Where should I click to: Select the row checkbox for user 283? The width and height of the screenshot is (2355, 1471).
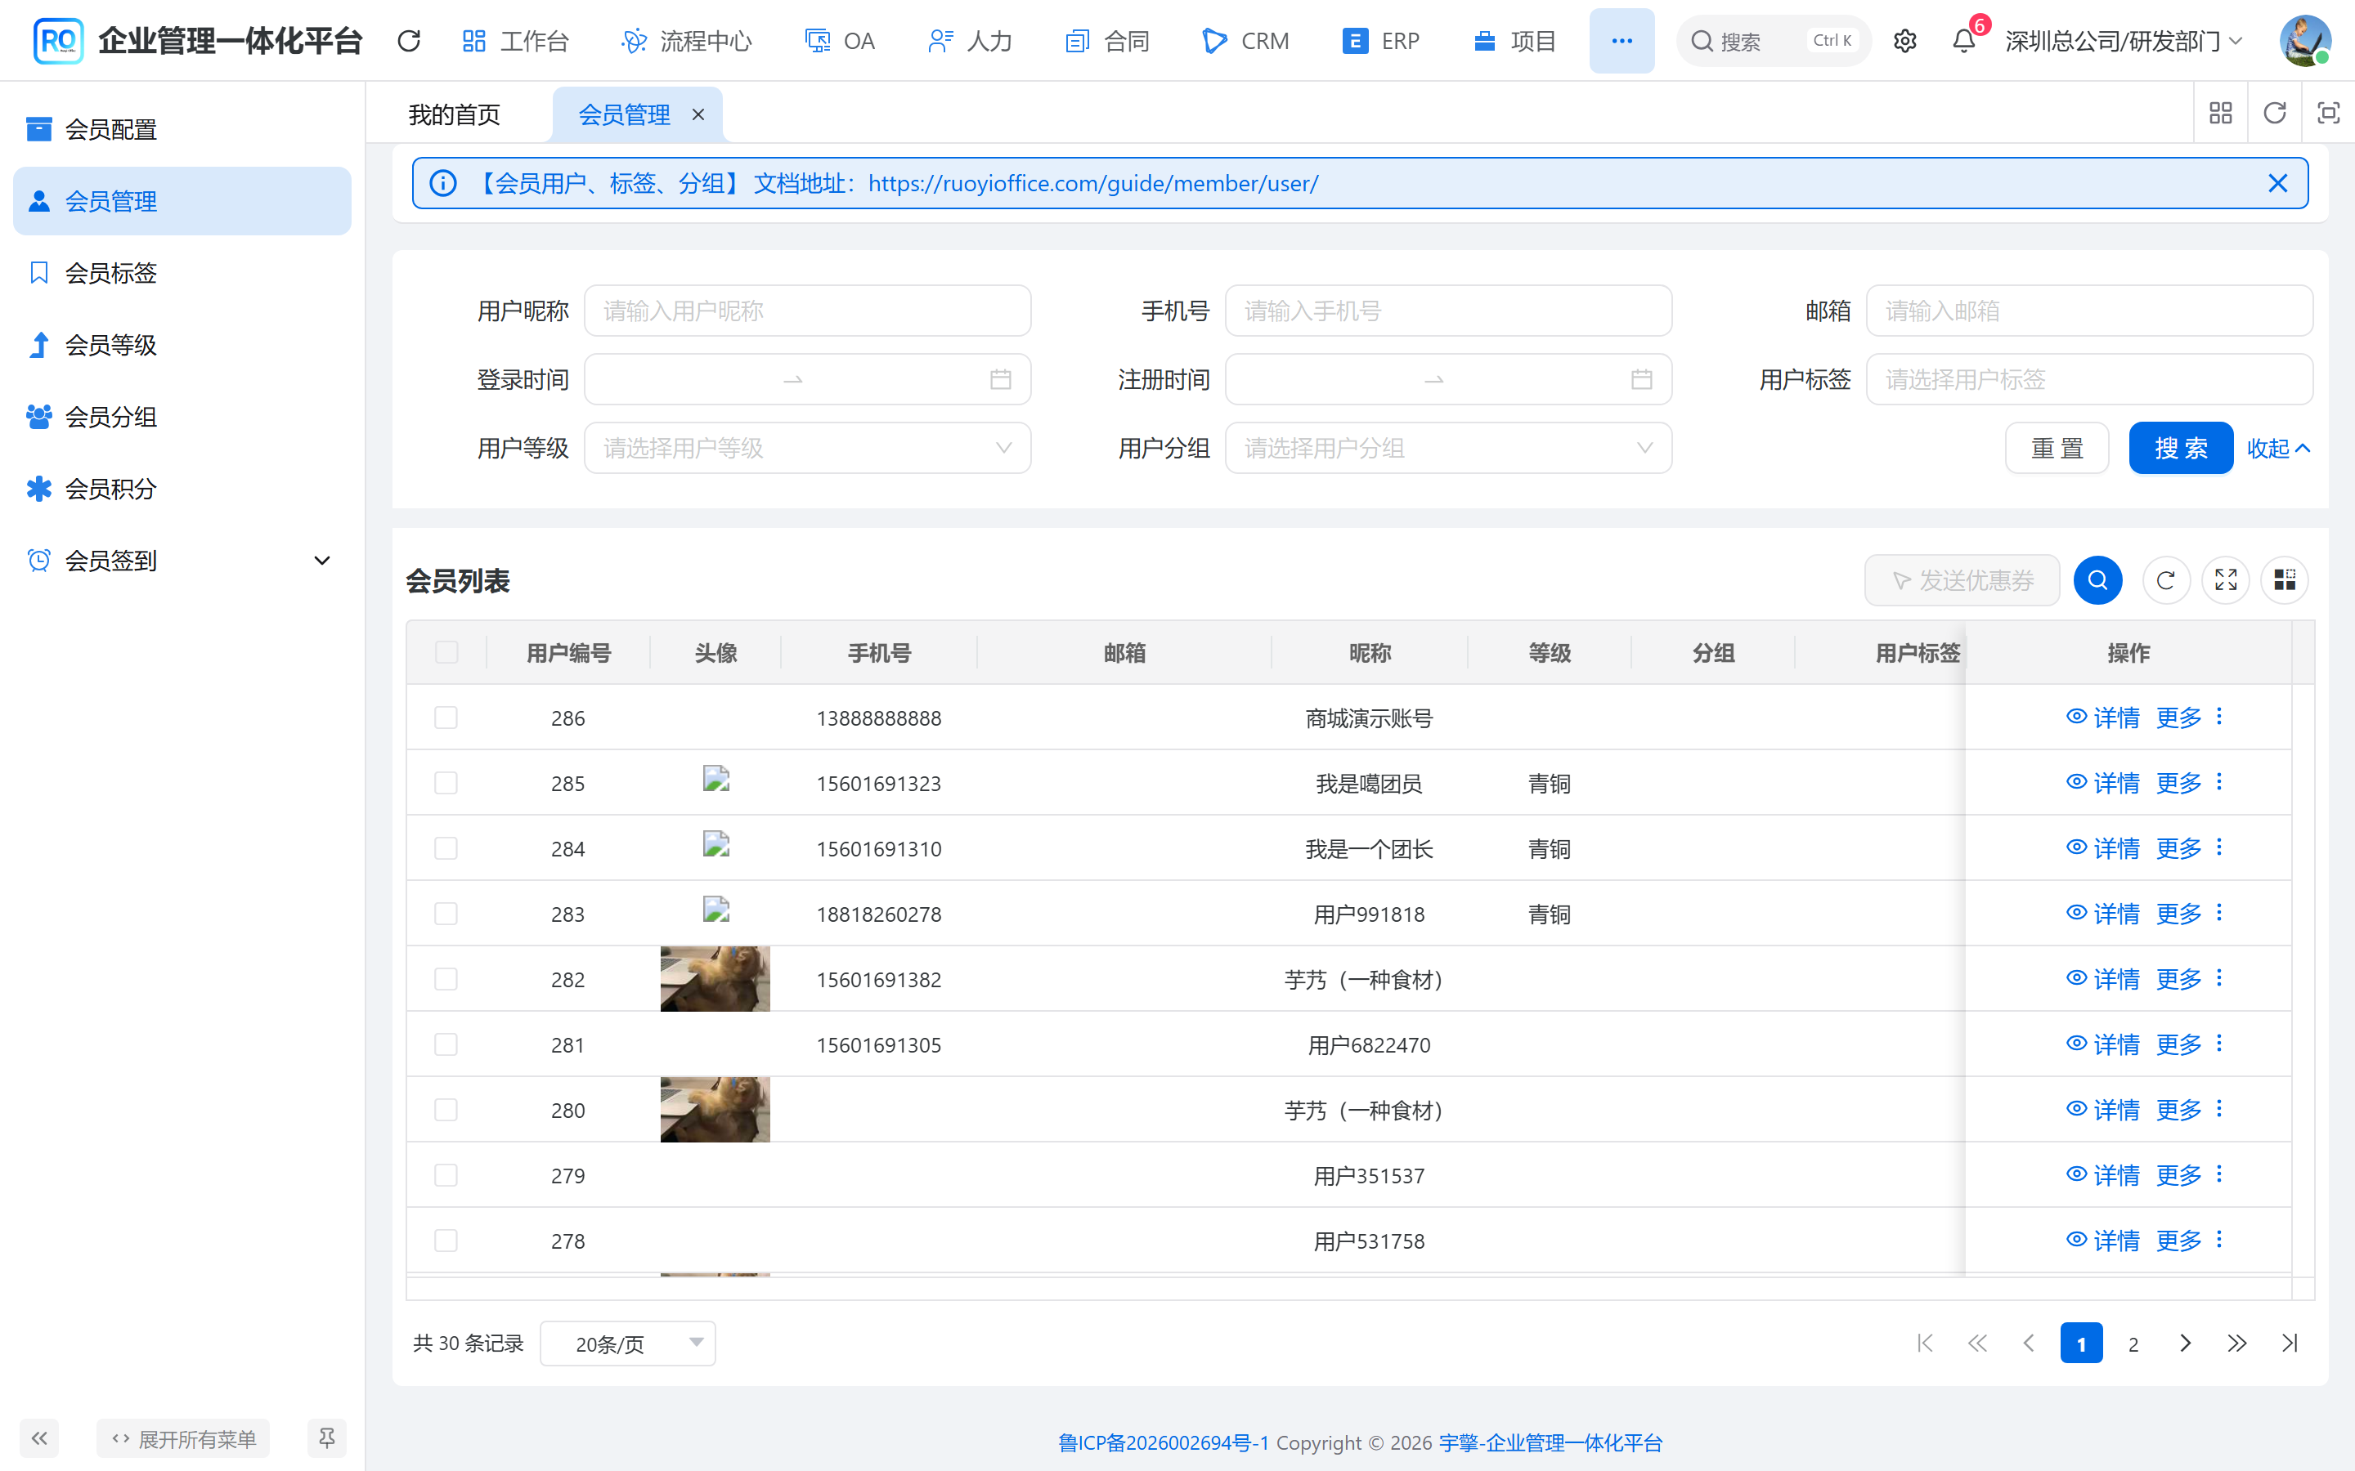click(x=446, y=914)
